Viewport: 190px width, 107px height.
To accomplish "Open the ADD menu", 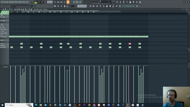I will pyautogui.click(x=7, y=2).
